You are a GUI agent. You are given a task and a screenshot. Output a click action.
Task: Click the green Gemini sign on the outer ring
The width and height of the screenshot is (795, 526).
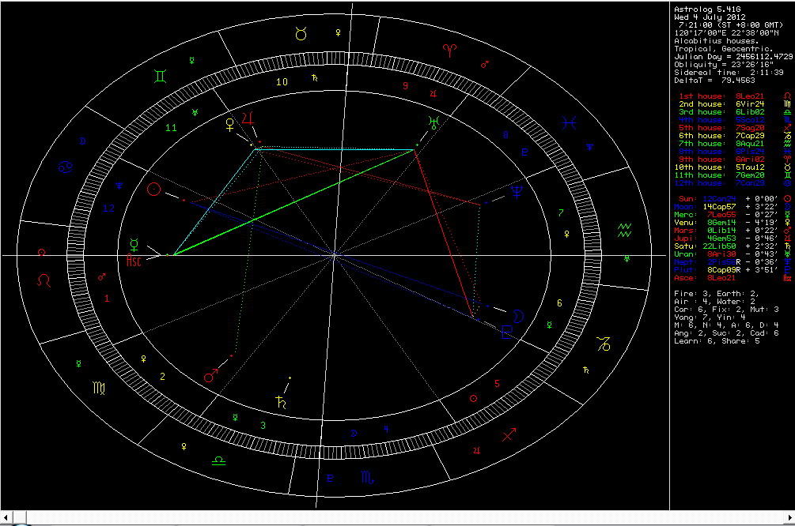tap(161, 76)
